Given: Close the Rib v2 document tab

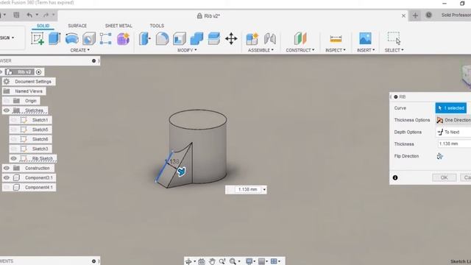Looking at the screenshot, I should tap(403, 15).
